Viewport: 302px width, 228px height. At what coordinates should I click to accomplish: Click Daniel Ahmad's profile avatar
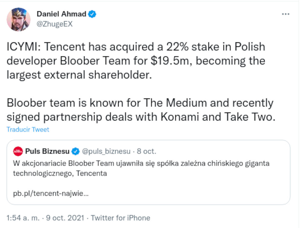18,19
